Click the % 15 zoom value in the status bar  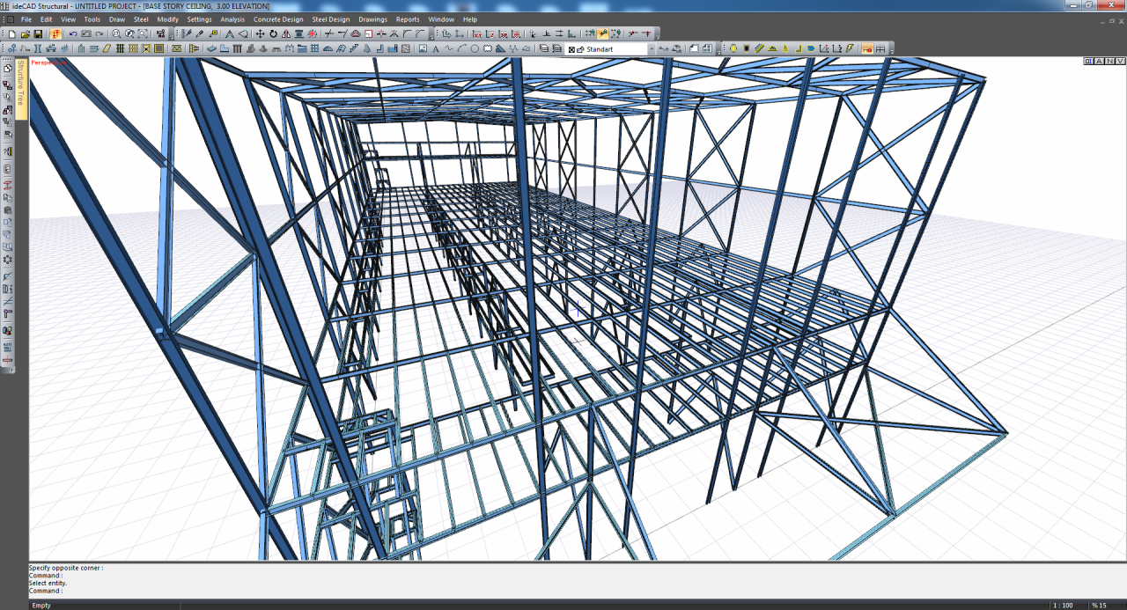[x=1099, y=605]
